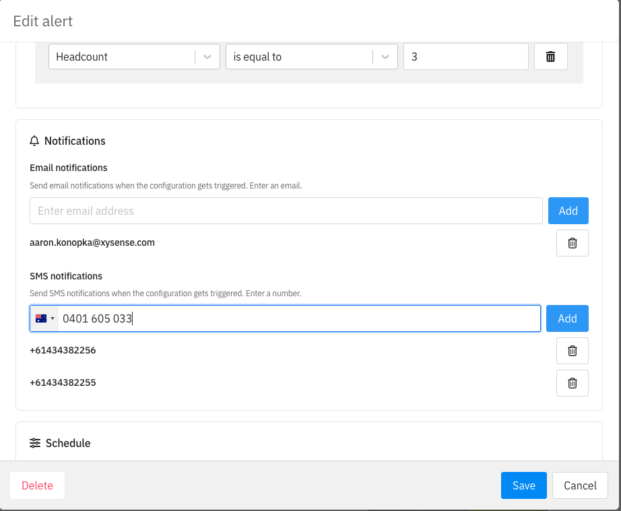Screen dimensions: 621x511
Task: Click into the SMS phone number field
Action: click(x=299, y=318)
